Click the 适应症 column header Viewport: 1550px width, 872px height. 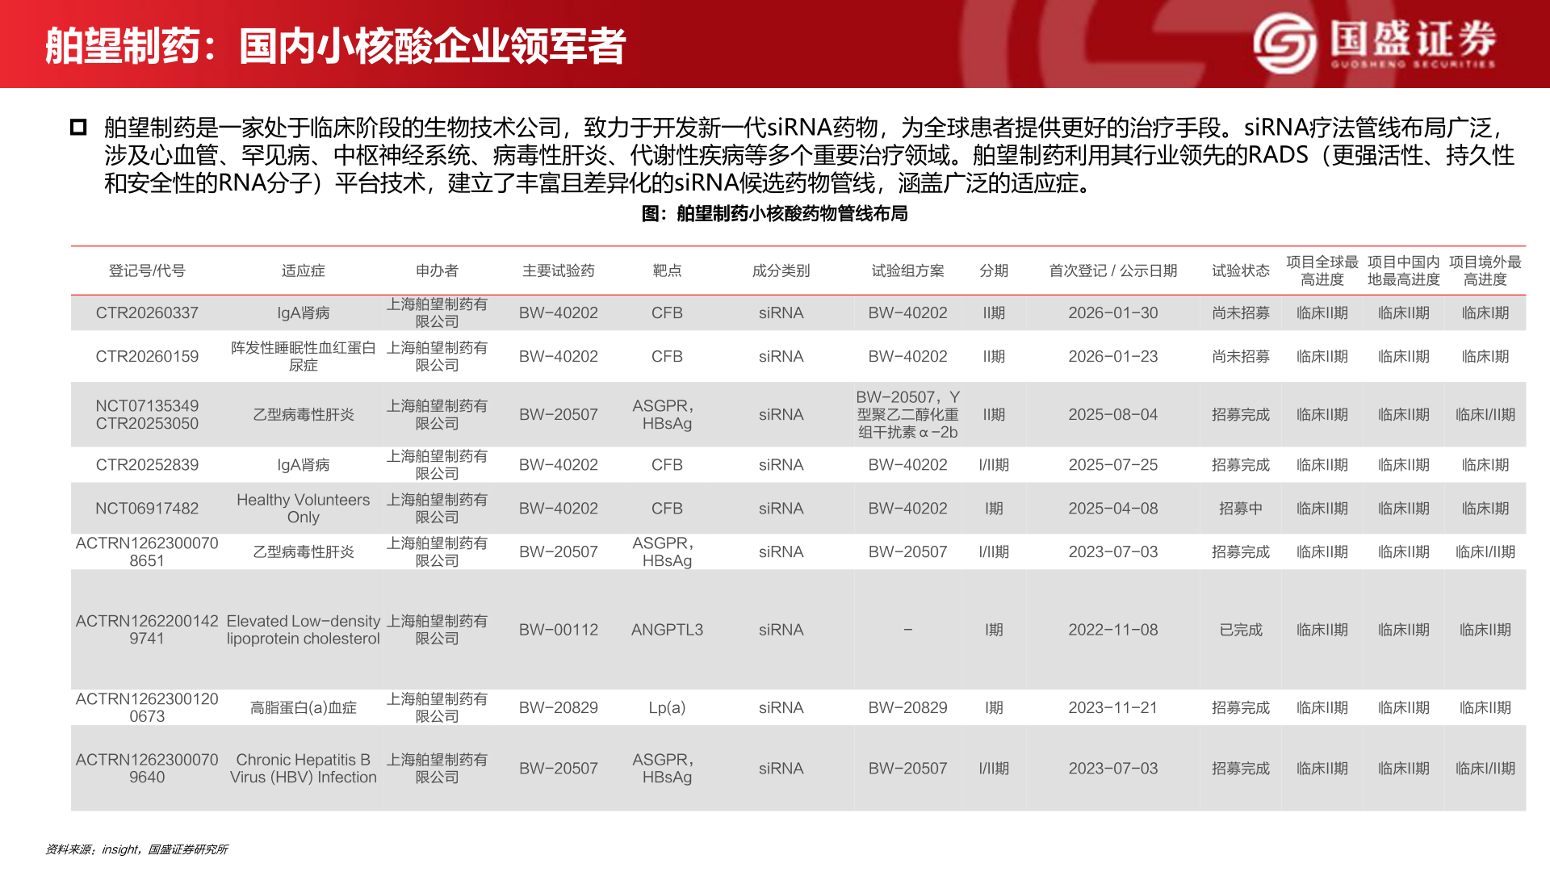click(304, 270)
